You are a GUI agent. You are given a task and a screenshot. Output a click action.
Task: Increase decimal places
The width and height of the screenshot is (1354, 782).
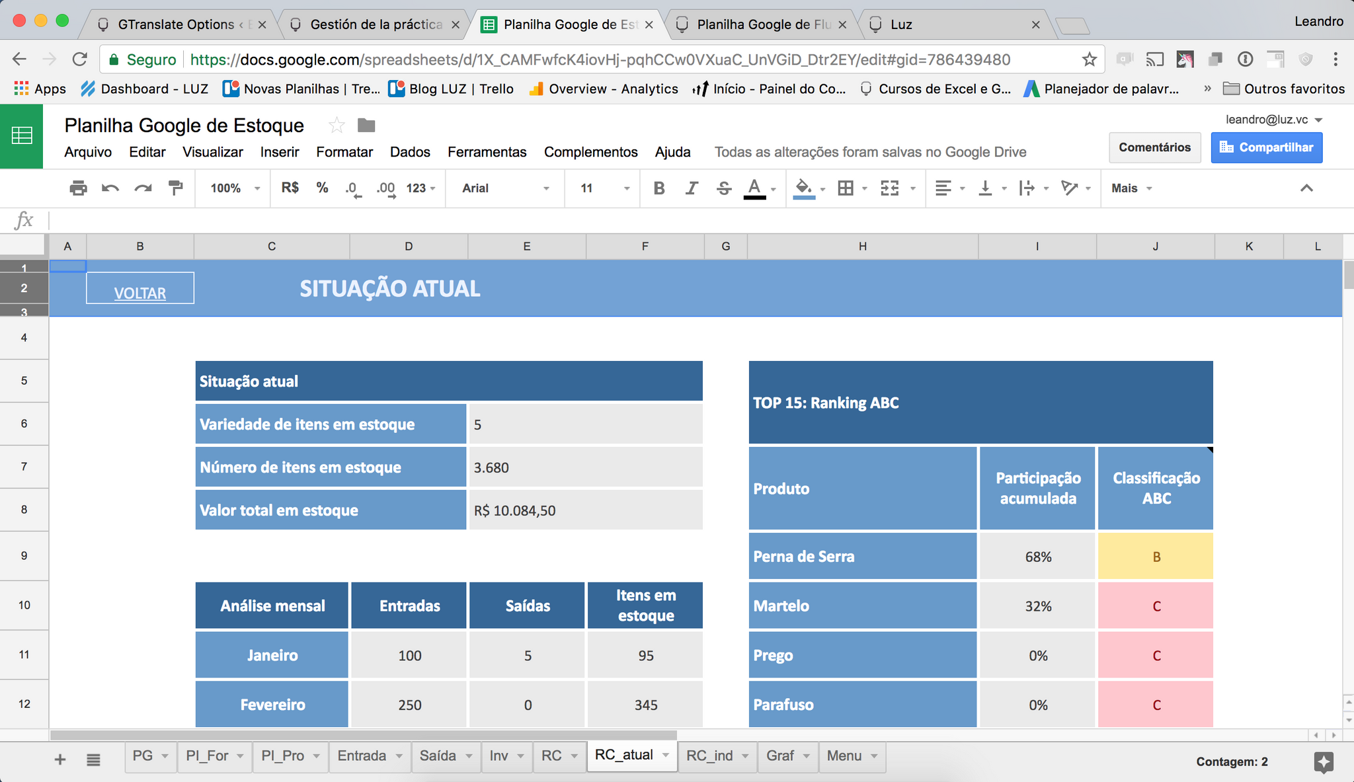click(386, 189)
